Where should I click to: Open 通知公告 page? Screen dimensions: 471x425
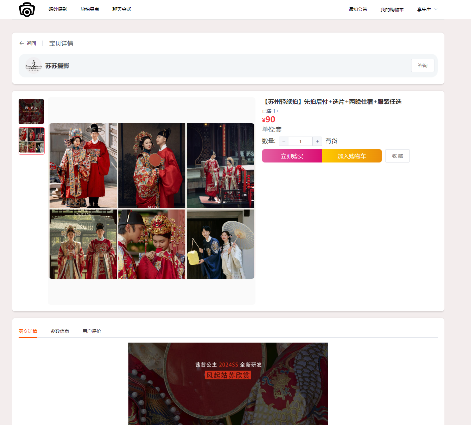[358, 9]
